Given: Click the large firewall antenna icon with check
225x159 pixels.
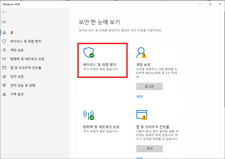Looking at the screenshot, I should pos(89,115).
